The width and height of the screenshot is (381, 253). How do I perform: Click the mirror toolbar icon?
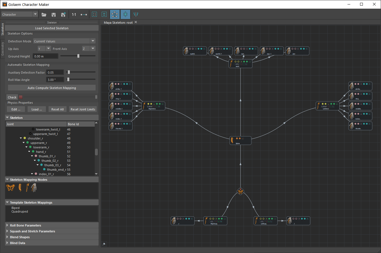tap(136, 15)
